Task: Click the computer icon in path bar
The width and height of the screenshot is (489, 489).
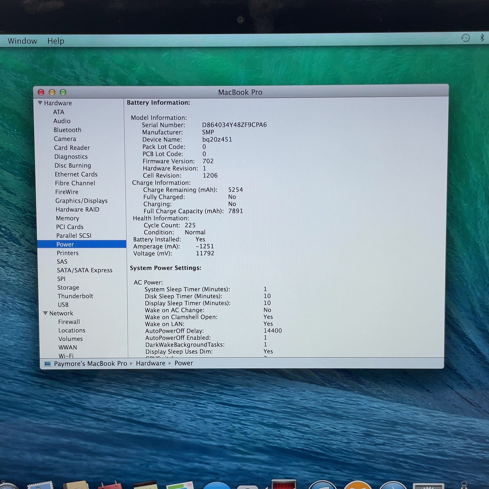Action: (x=48, y=363)
